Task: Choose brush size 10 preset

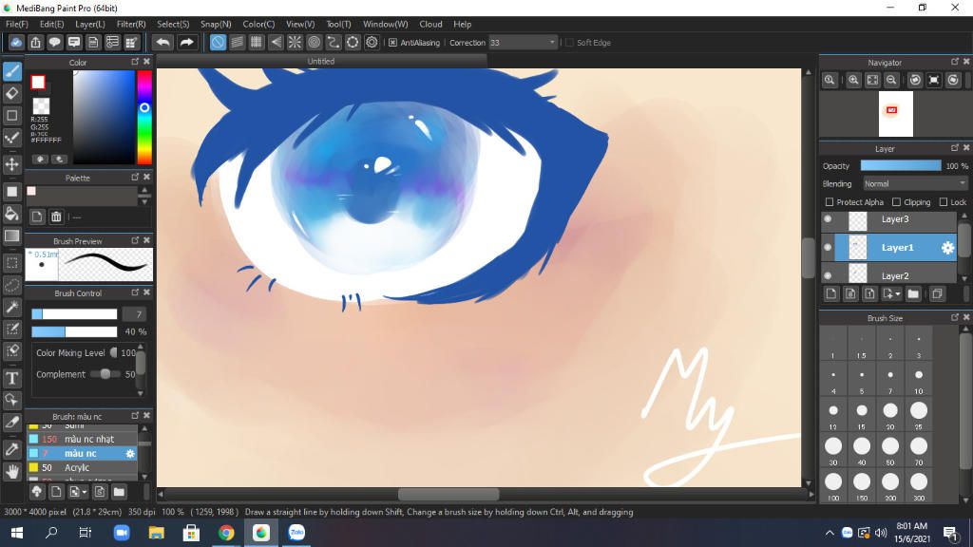Action: 919,378
